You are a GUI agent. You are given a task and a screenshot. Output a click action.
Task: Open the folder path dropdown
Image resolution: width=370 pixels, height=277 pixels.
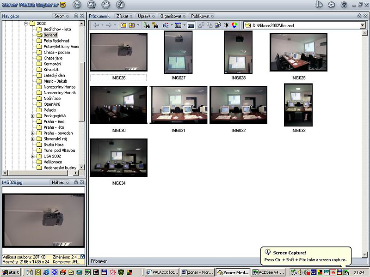363,25
